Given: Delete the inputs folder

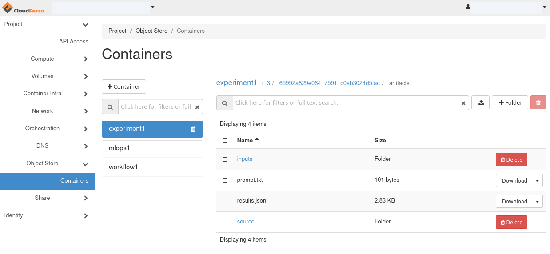Looking at the screenshot, I should pos(511,160).
